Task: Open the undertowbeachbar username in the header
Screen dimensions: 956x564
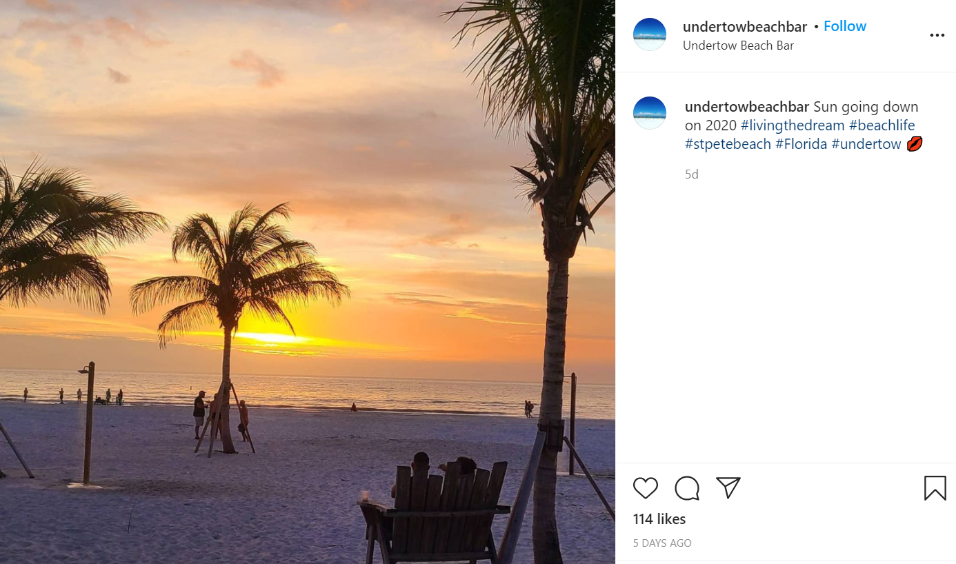Action: pos(745,26)
